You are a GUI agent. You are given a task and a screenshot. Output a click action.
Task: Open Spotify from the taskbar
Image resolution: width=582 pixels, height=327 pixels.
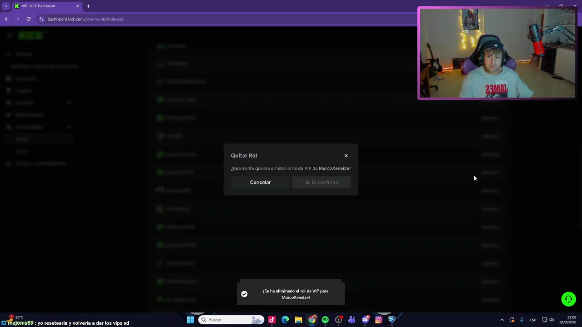click(x=325, y=320)
